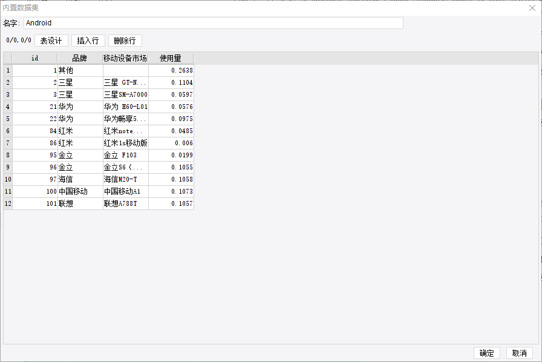The image size is (542, 362).
Task: Focus the 名字 field containing Android
Action: (214, 23)
